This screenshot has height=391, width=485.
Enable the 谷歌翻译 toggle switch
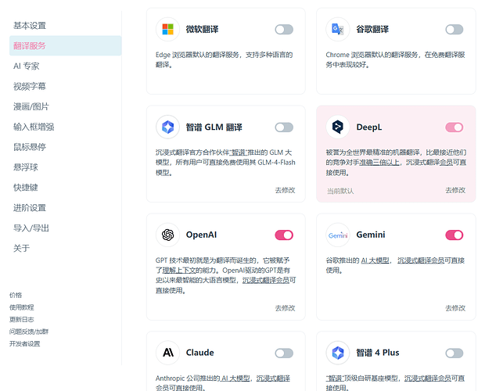click(454, 30)
